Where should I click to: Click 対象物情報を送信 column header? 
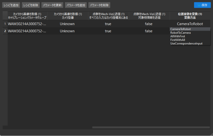pyautogui.click(x=149, y=16)
